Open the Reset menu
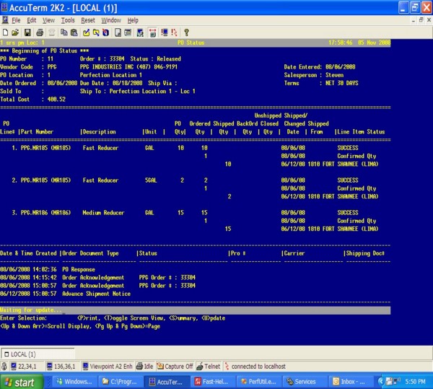The image size is (433, 389). click(x=88, y=20)
